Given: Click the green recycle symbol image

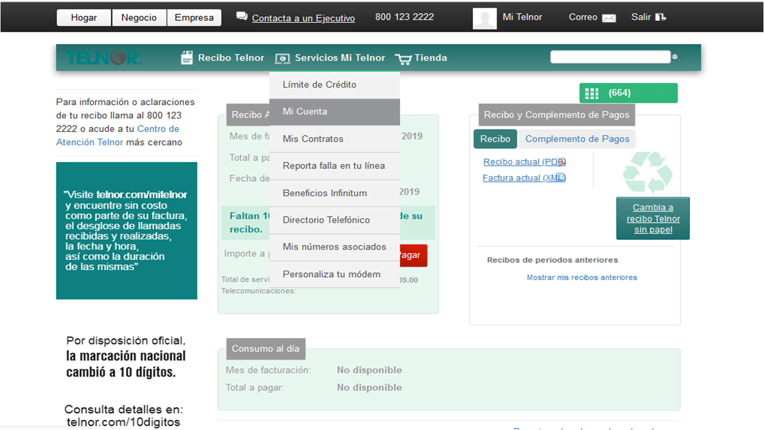Looking at the screenshot, I should coord(648,173).
